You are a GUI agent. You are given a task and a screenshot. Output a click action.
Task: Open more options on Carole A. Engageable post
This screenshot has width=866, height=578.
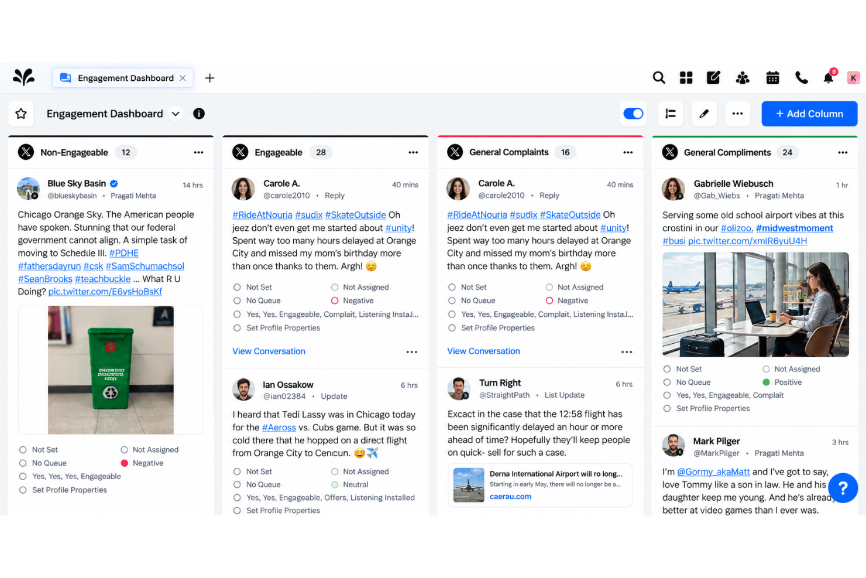coord(412,352)
